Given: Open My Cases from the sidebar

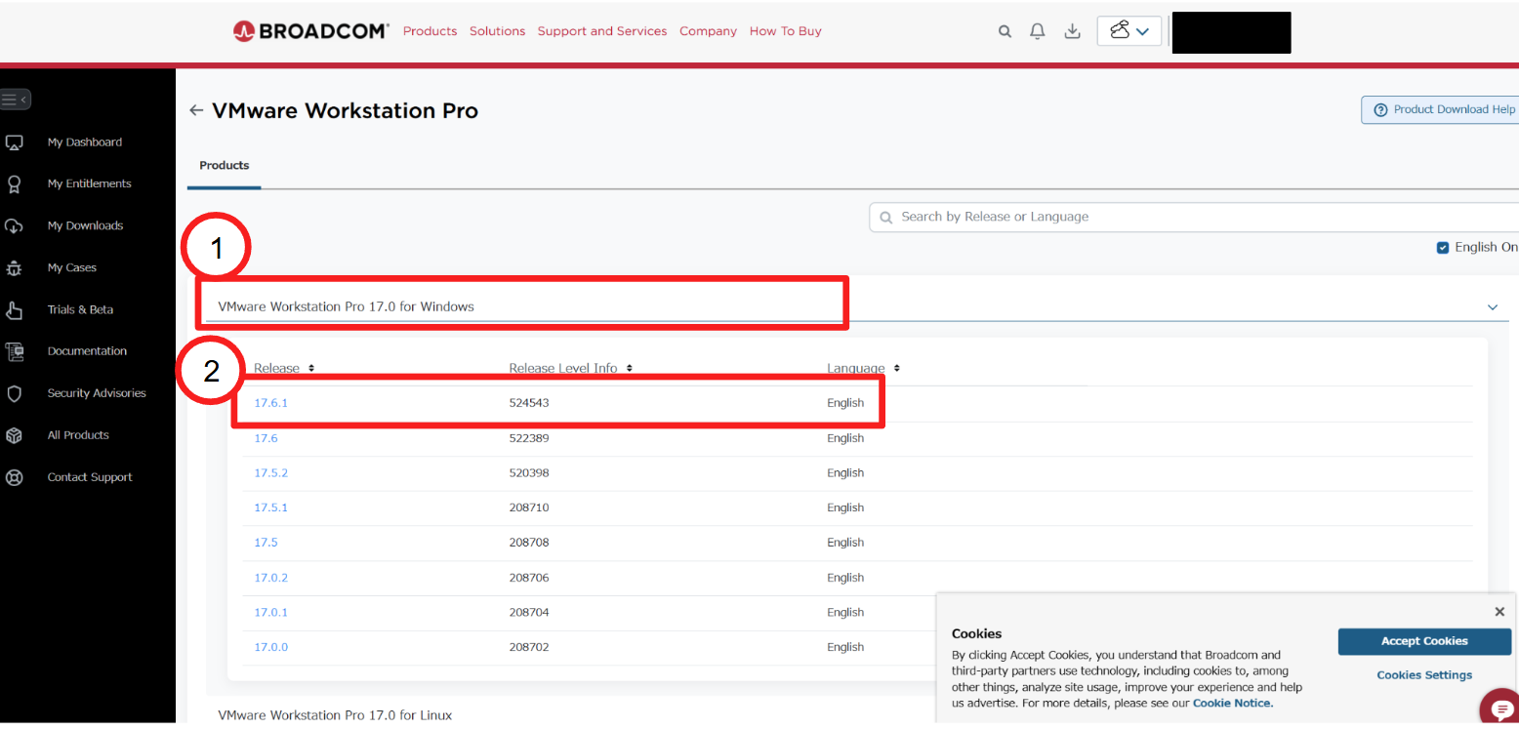Looking at the screenshot, I should tap(71, 267).
